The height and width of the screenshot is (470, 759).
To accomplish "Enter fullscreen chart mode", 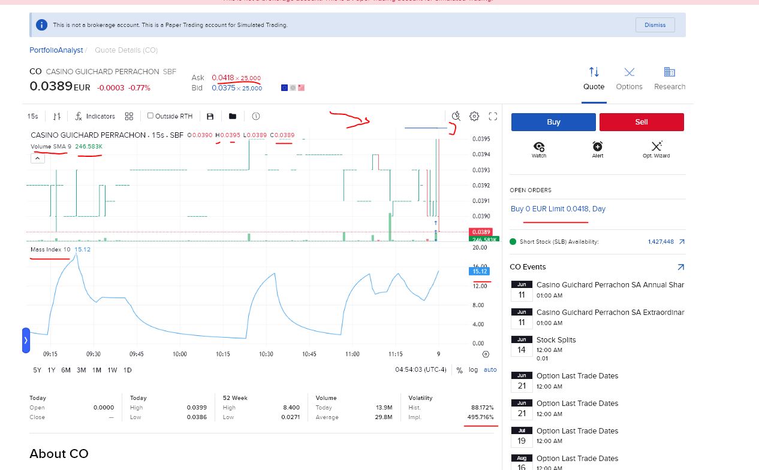I will pyautogui.click(x=493, y=116).
